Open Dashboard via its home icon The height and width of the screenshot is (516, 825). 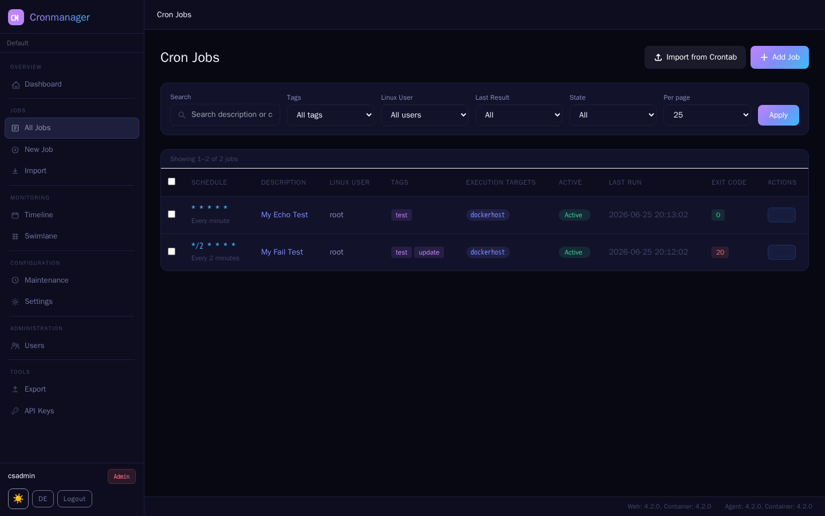coord(15,84)
